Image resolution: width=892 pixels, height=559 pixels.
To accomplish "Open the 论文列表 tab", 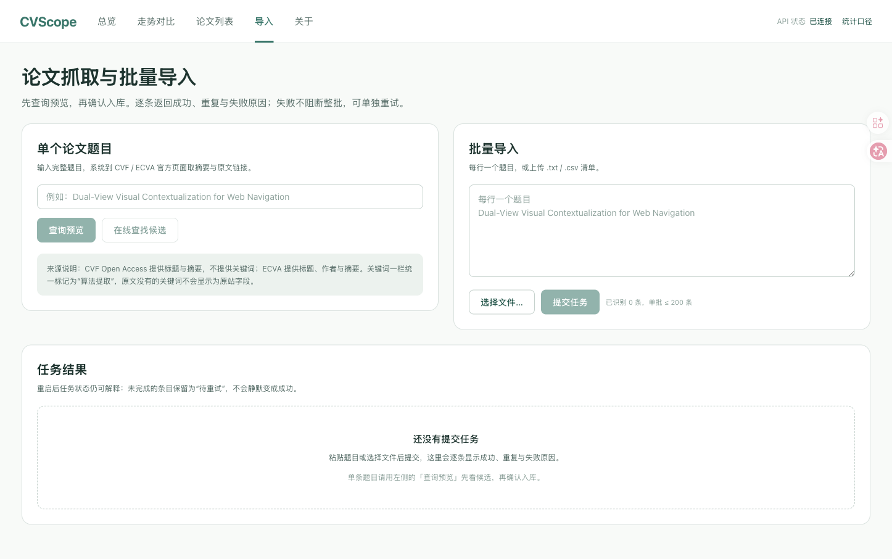I will click(215, 22).
